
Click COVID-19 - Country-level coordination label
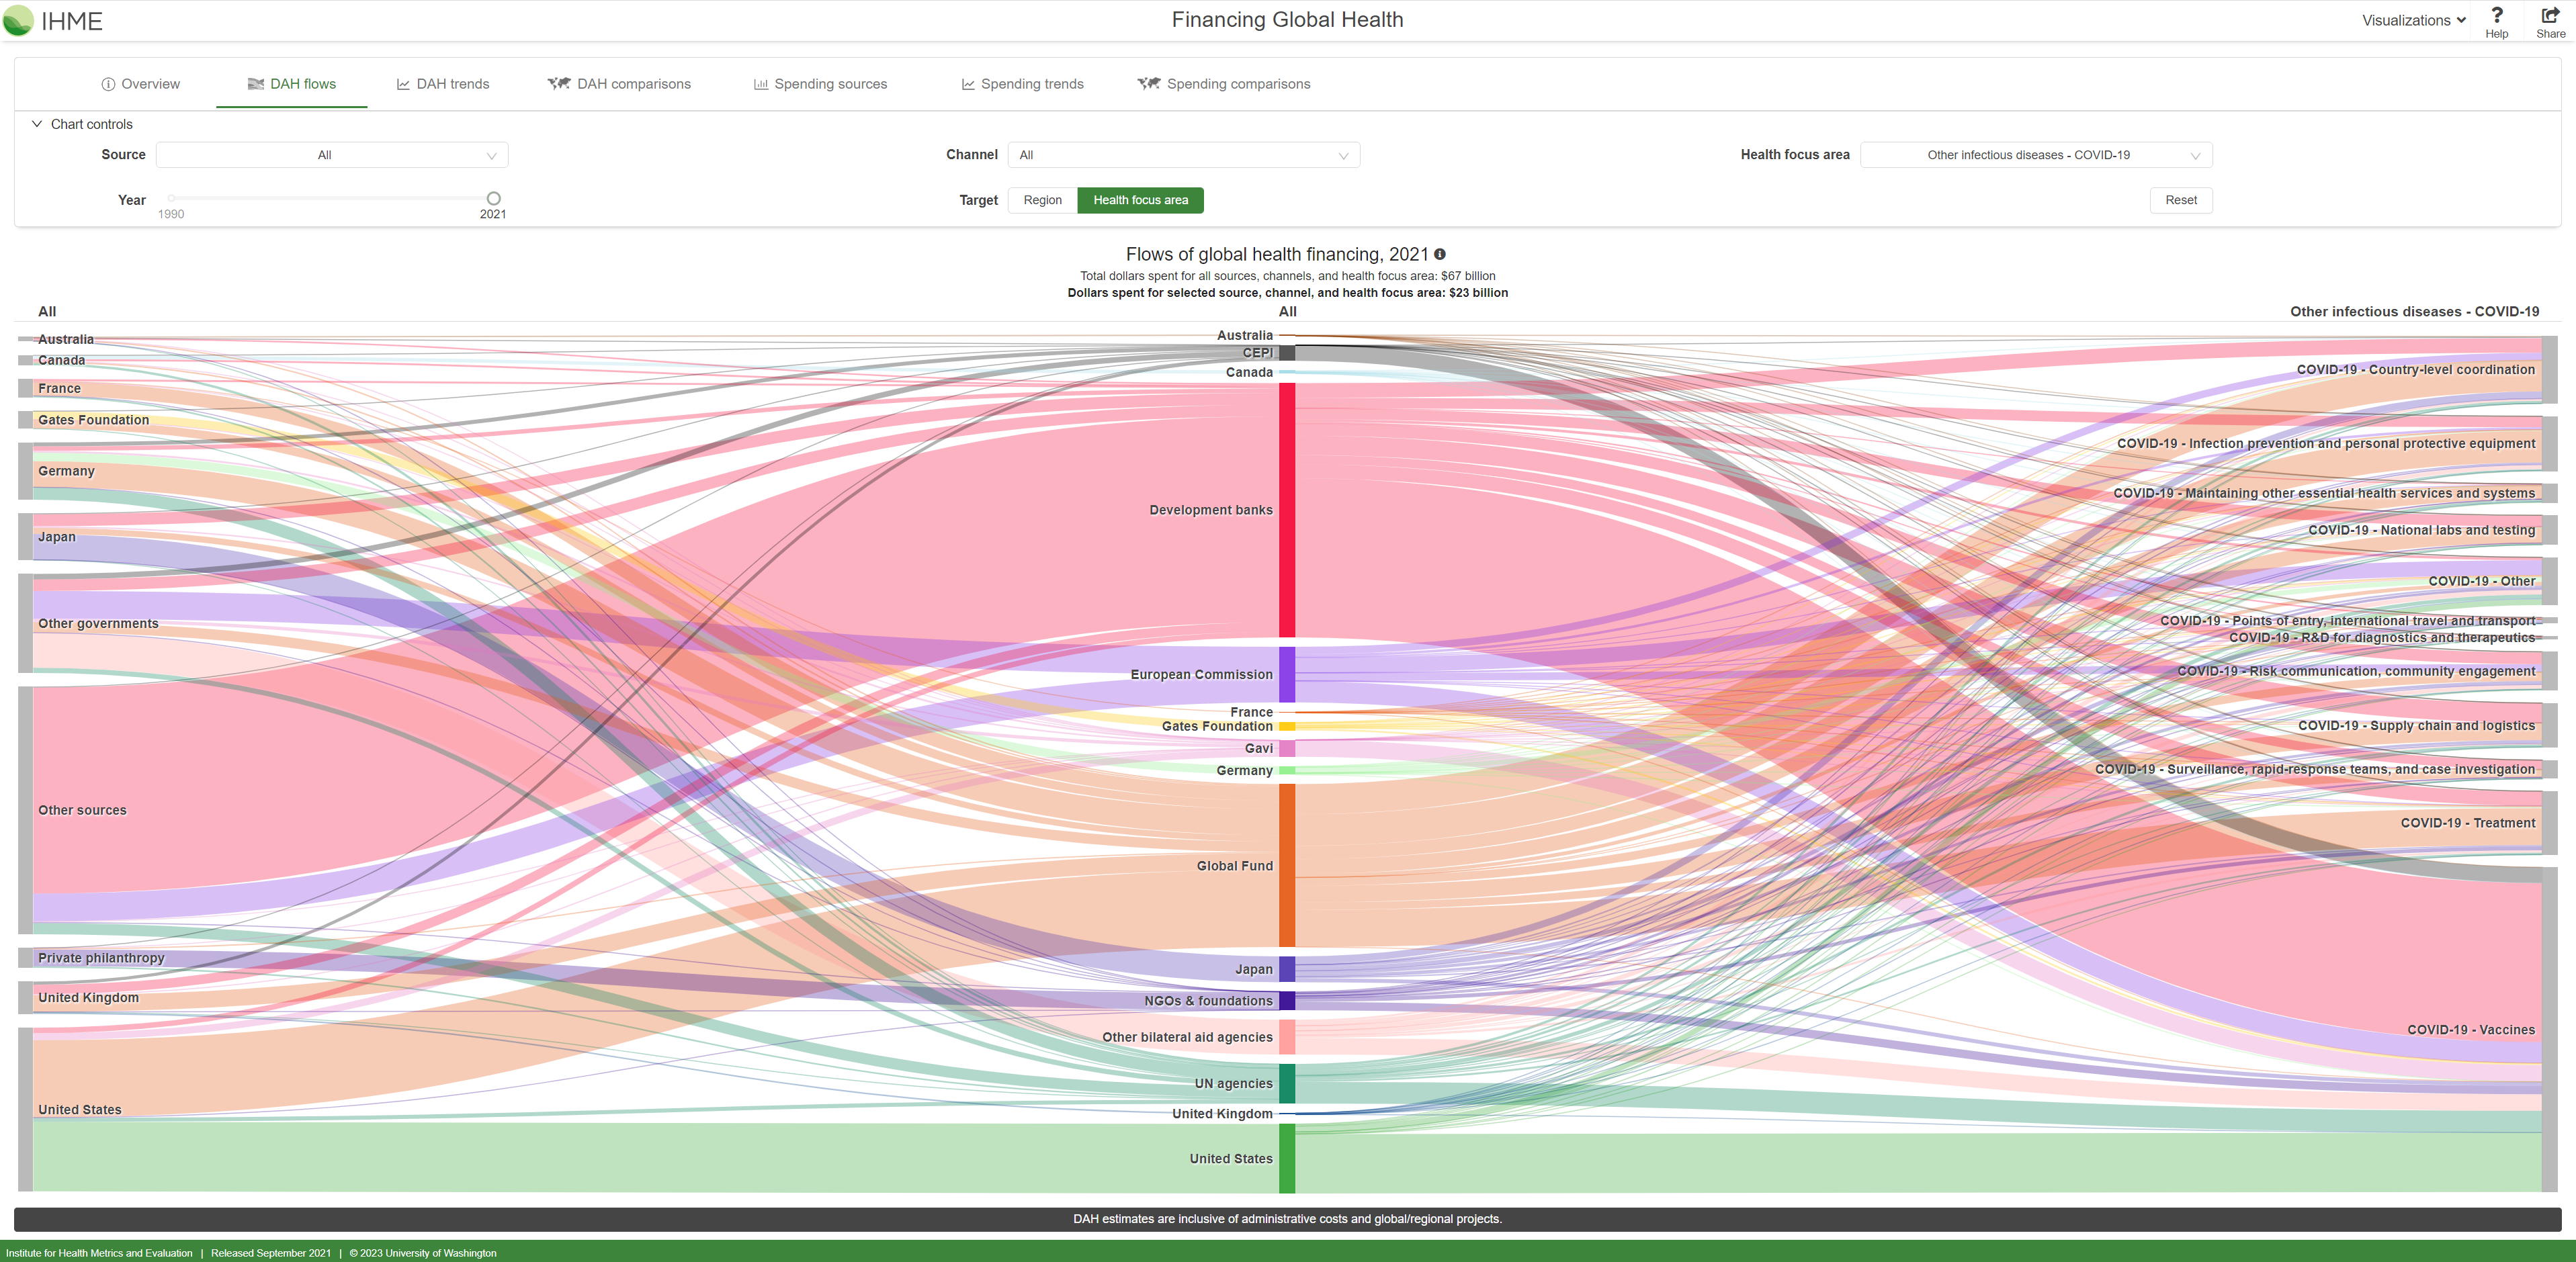[2415, 370]
